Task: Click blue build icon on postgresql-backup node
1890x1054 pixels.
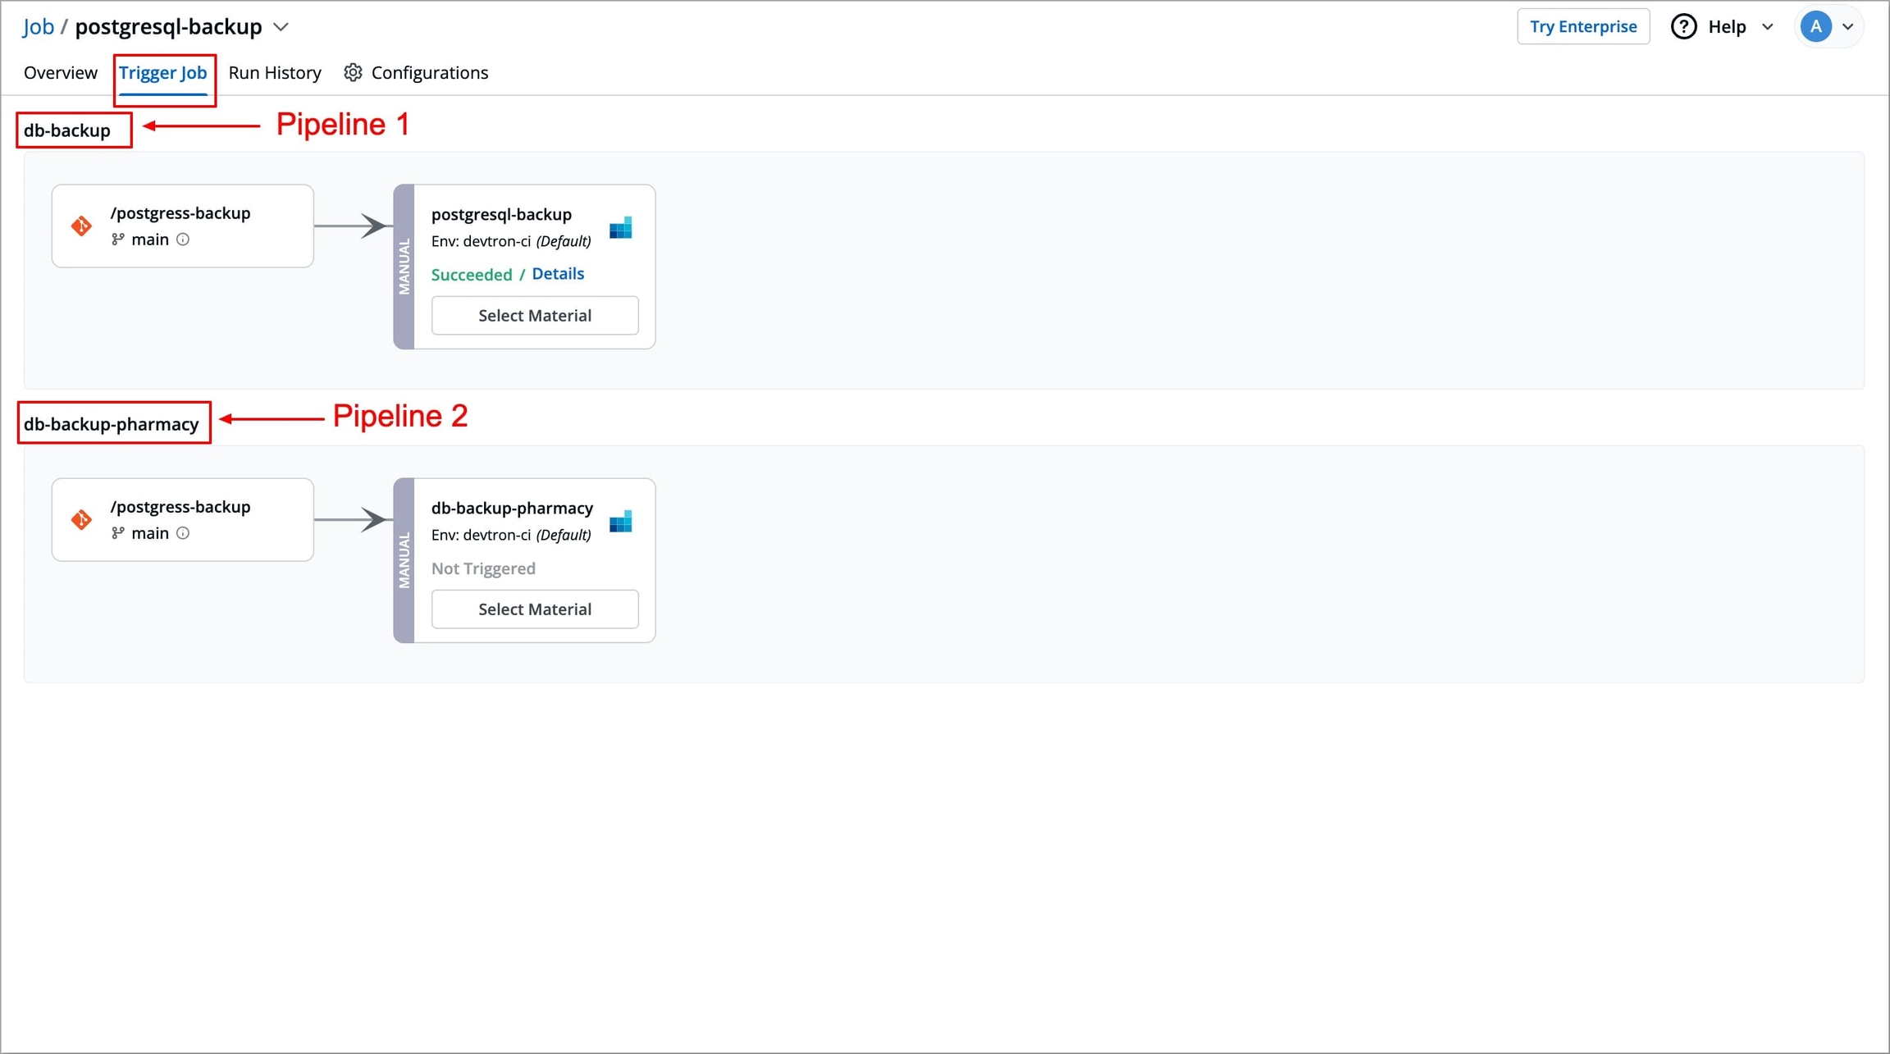Action: [x=621, y=228]
